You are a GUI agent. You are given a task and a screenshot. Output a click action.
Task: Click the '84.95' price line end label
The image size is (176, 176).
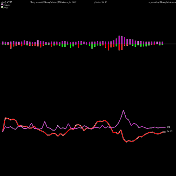point(170,131)
